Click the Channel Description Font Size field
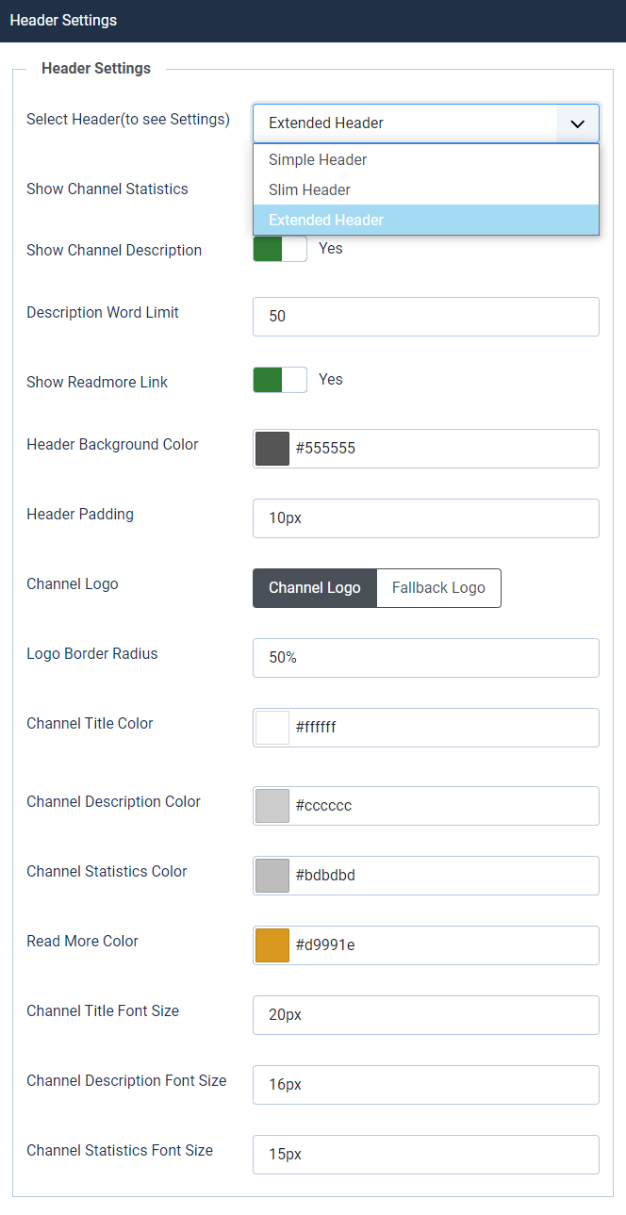The width and height of the screenshot is (626, 1215). [425, 1085]
